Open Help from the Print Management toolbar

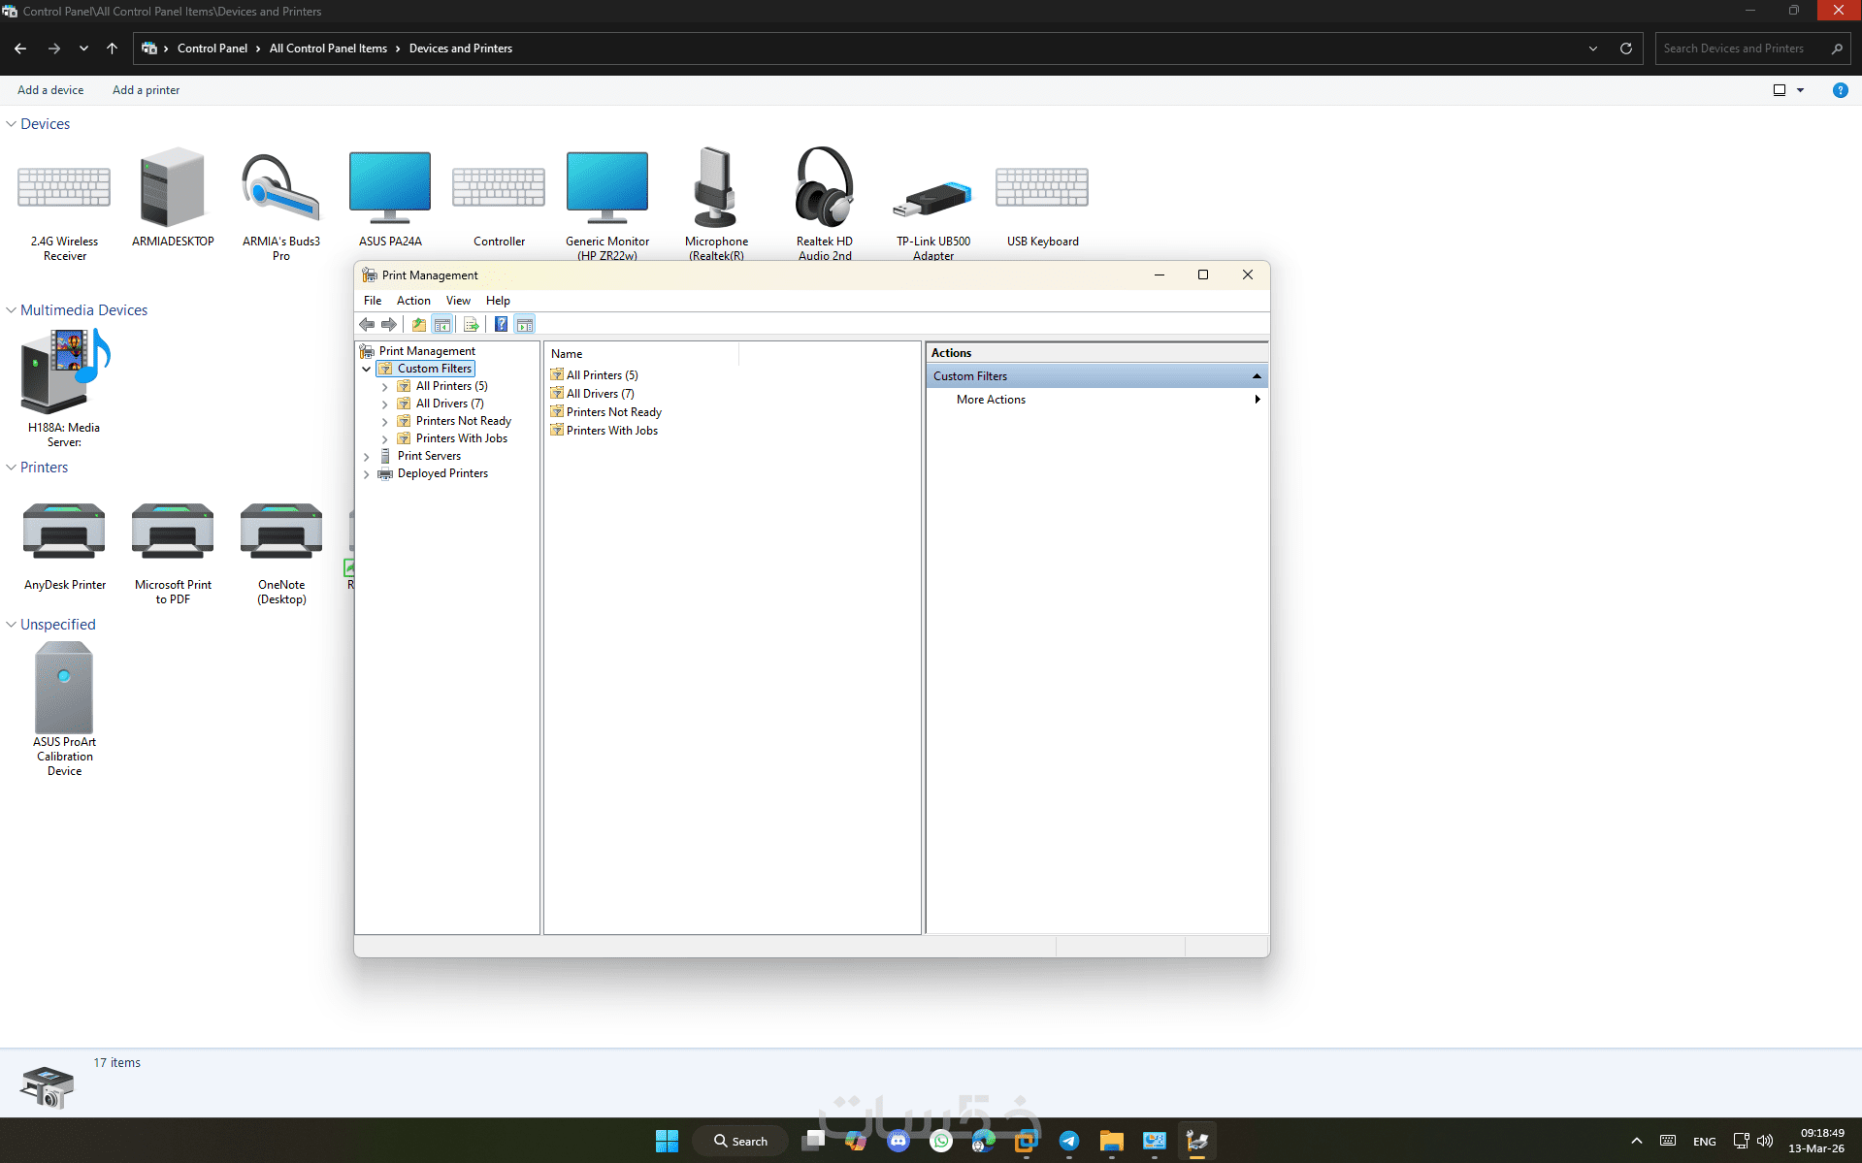501,324
